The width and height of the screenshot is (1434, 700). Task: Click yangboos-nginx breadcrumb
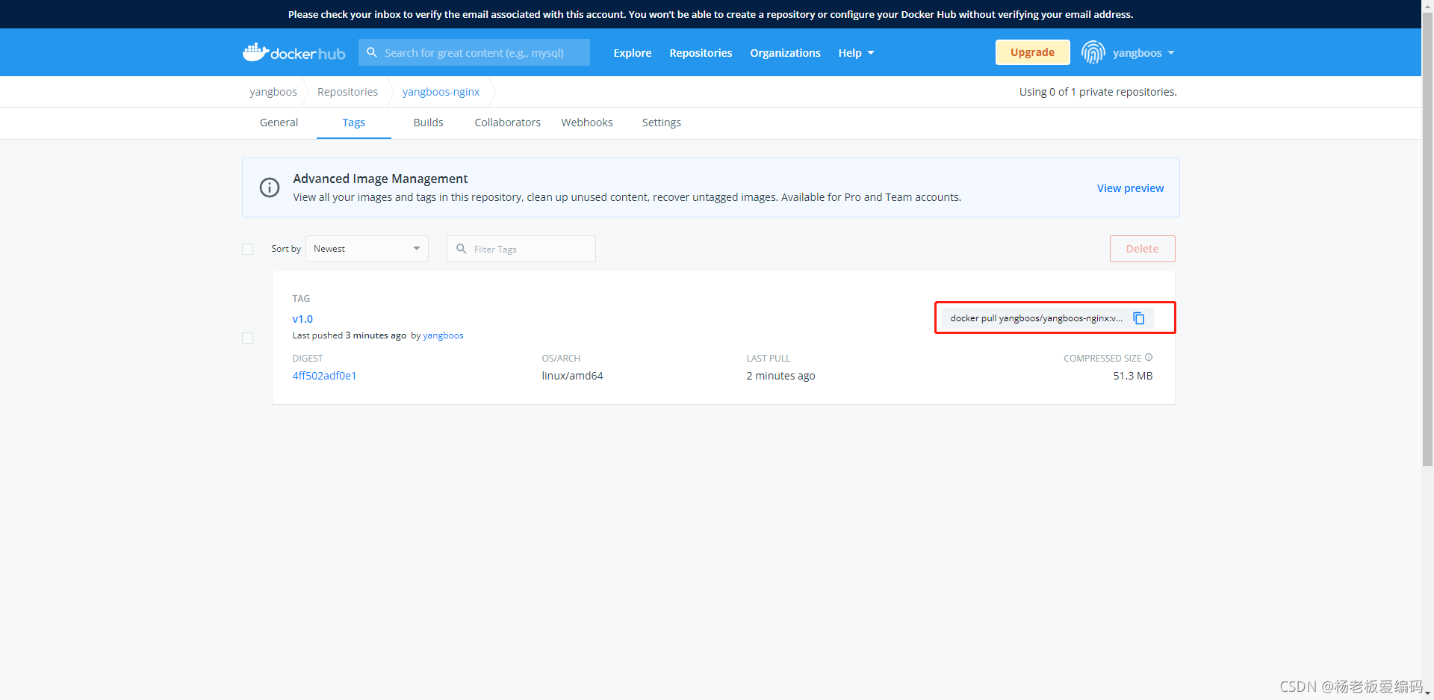441,92
